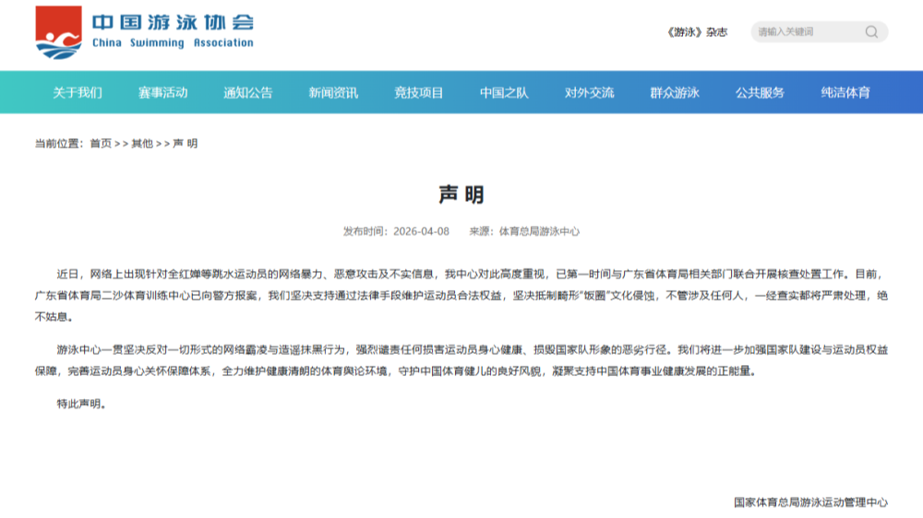Open the 关于我们 menu
The image size is (923, 518).
point(78,92)
